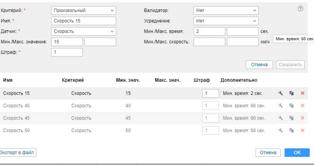Edit Скорость 50 with wrench icon

[x=281, y=131]
